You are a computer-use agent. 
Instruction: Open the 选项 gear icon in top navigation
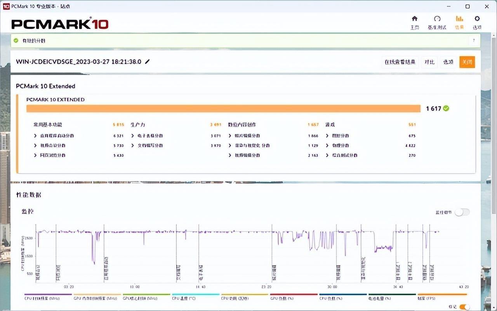pyautogui.click(x=477, y=19)
